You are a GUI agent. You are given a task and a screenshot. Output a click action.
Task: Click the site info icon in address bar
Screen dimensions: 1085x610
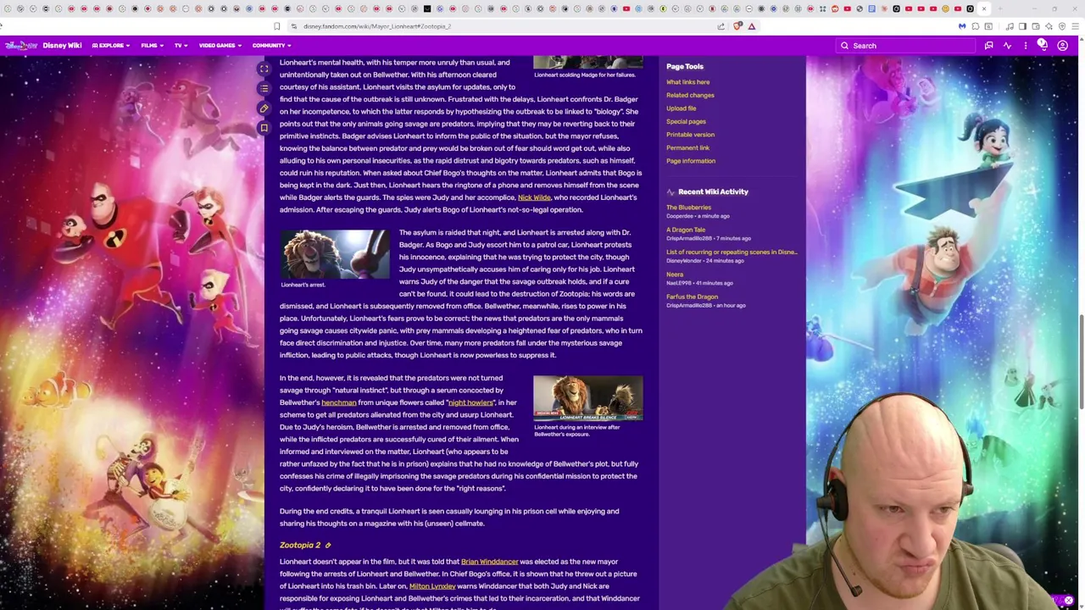click(293, 26)
